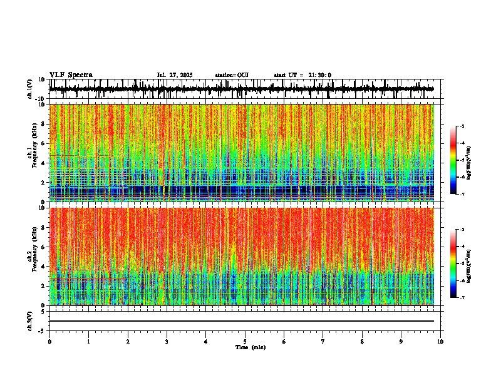Click the time axis tick label '4'
496x383 pixels.
click(206, 342)
